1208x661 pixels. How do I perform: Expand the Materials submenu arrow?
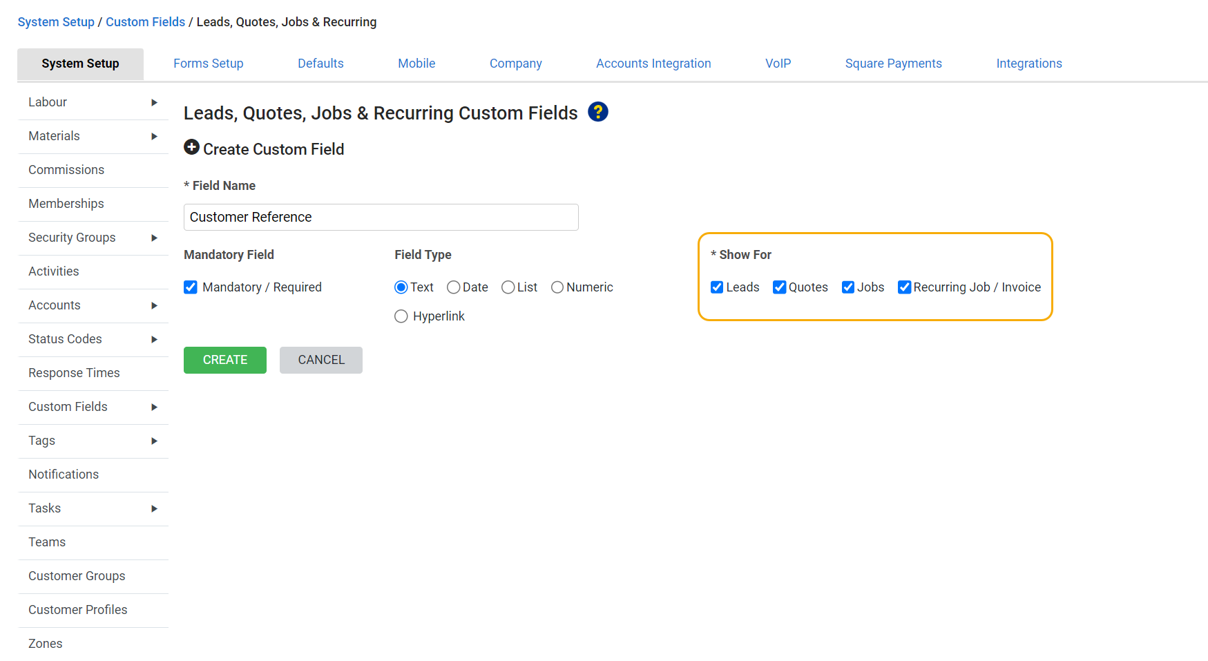click(154, 136)
